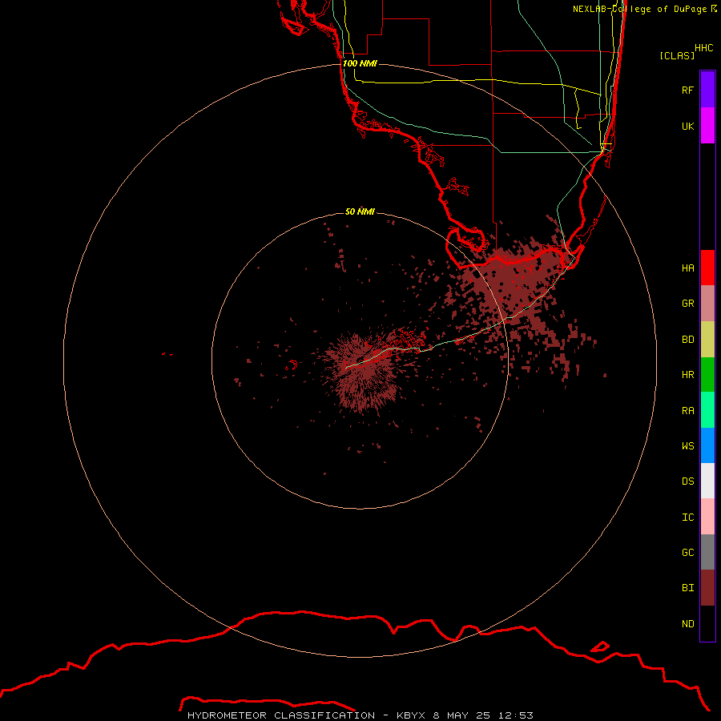This screenshot has height=721, width=721.
Task: Select the HR legend label
Action: [x=688, y=375]
